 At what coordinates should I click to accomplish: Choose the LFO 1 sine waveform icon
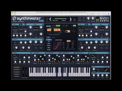coord(15,56)
